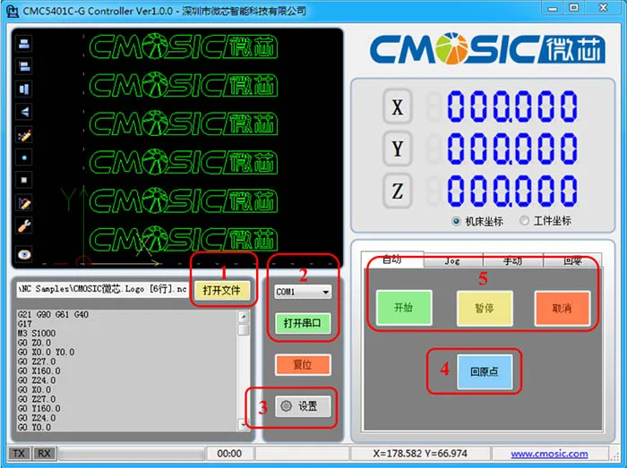Select G-code line G0 Z0.0

point(34,343)
